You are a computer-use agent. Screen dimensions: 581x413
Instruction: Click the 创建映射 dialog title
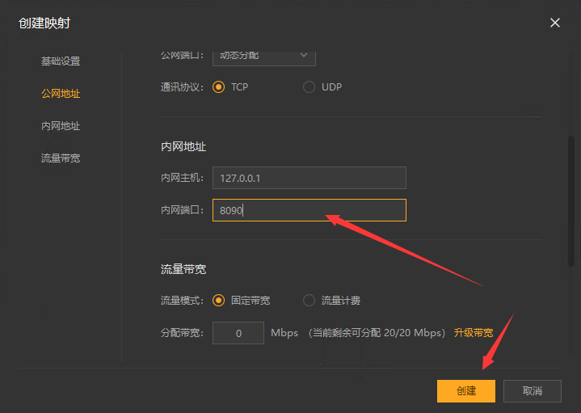click(44, 23)
